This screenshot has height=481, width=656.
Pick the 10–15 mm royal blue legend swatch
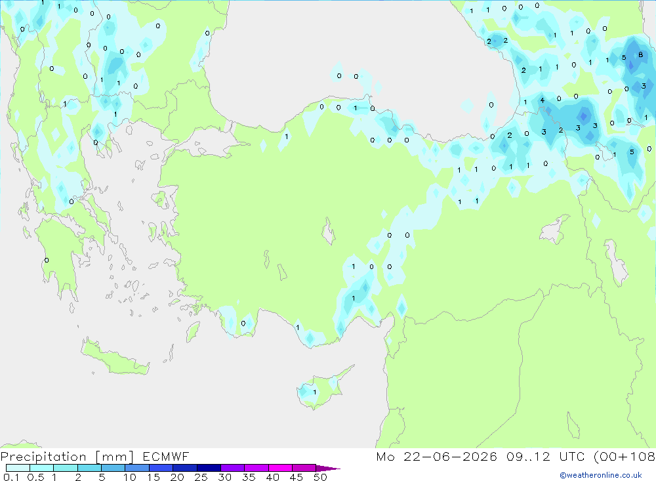137,468
